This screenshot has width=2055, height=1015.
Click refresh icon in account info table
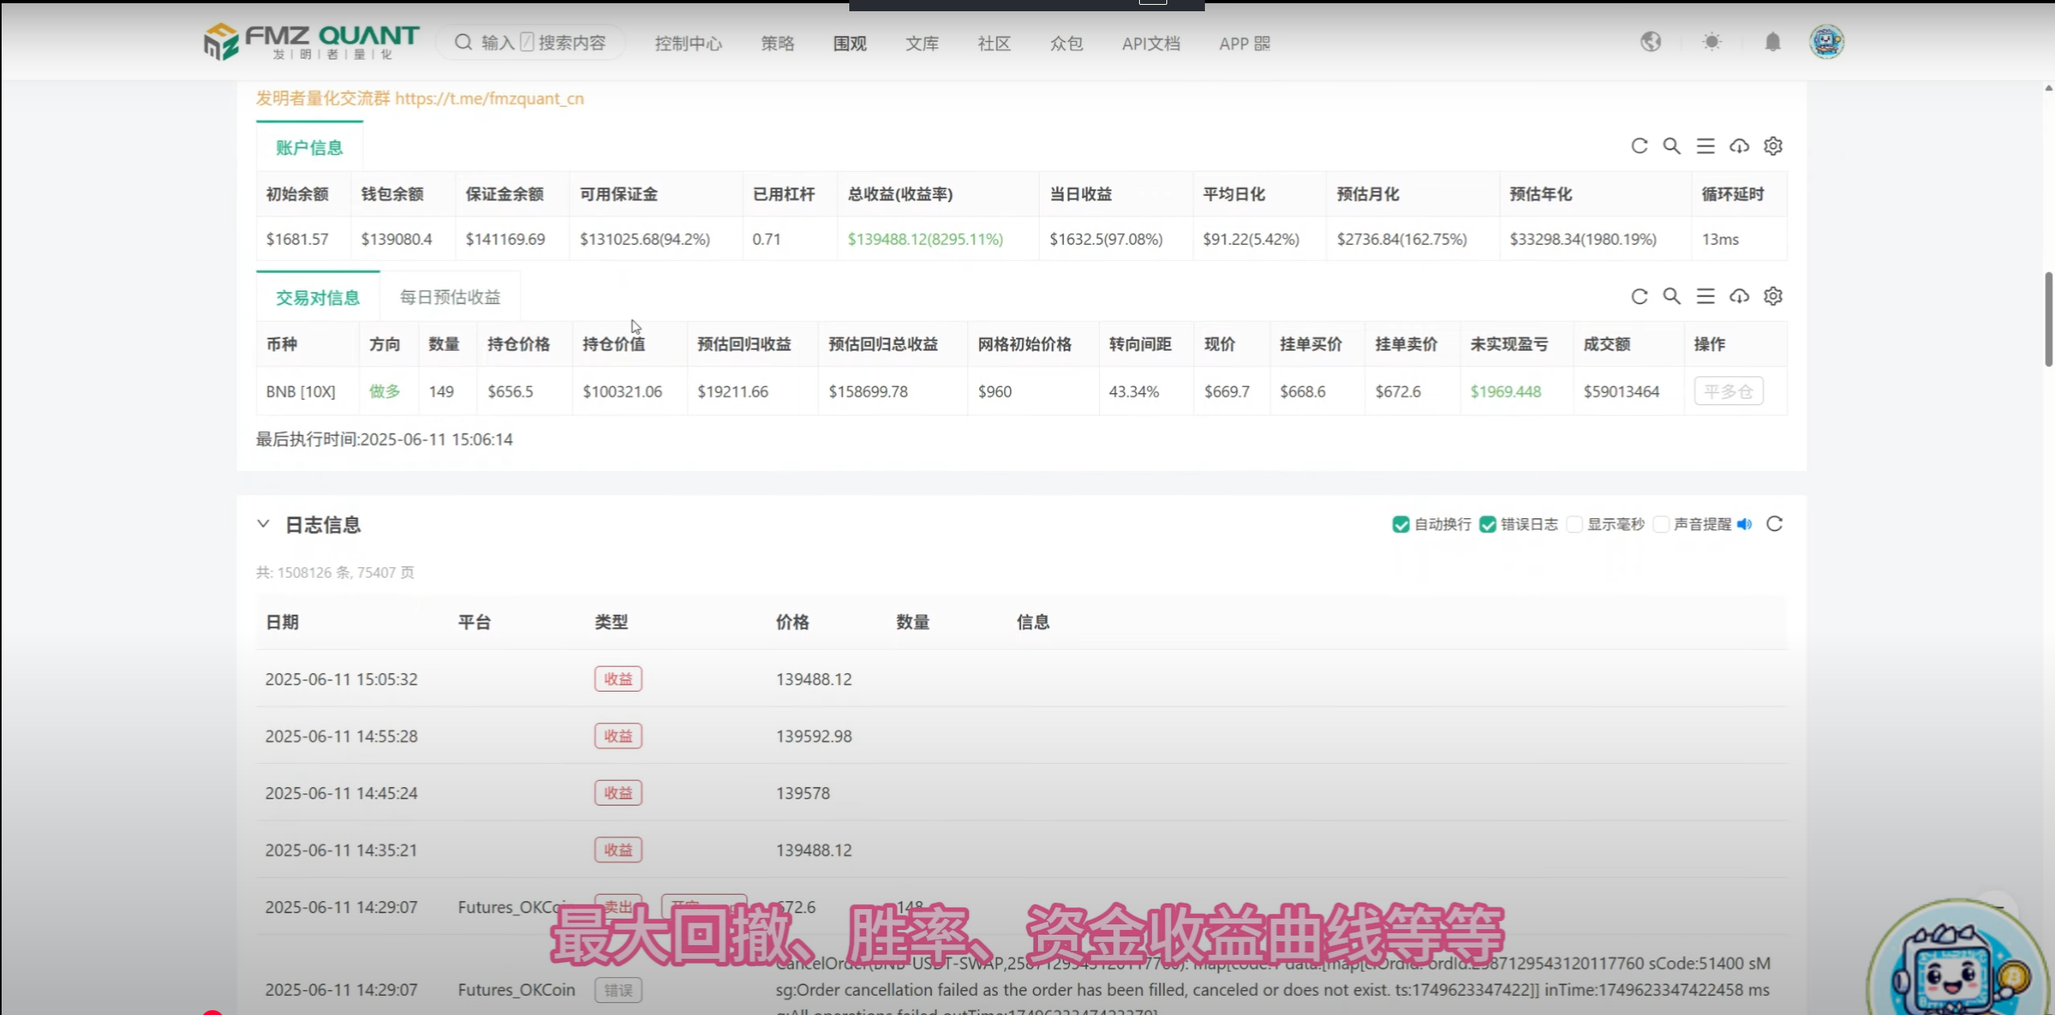pos(1639,146)
